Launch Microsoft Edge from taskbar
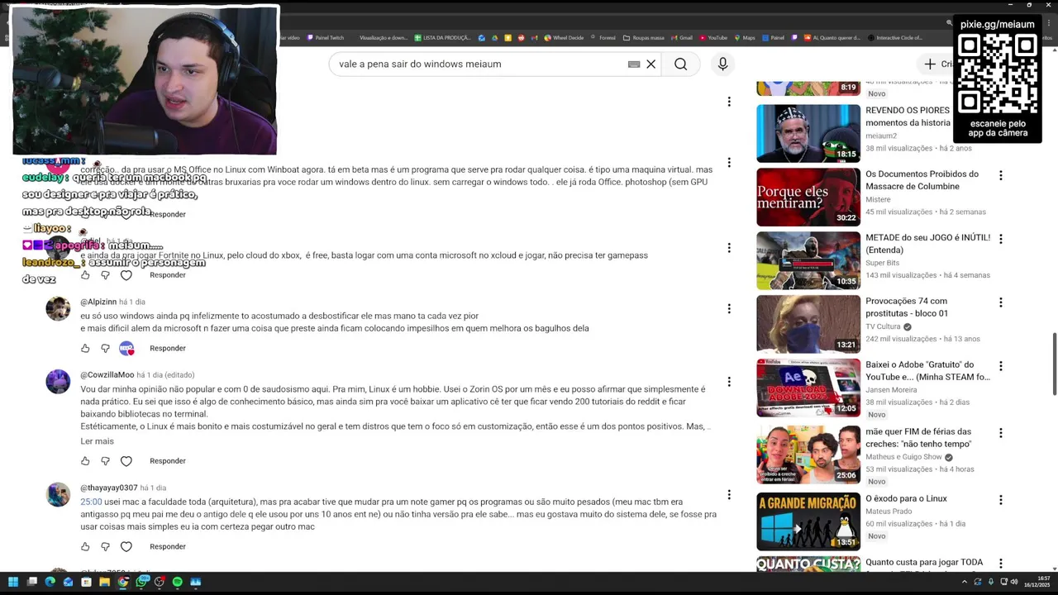Image resolution: width=1058 pixels, height=595 pixels. (x=50, y=582)
